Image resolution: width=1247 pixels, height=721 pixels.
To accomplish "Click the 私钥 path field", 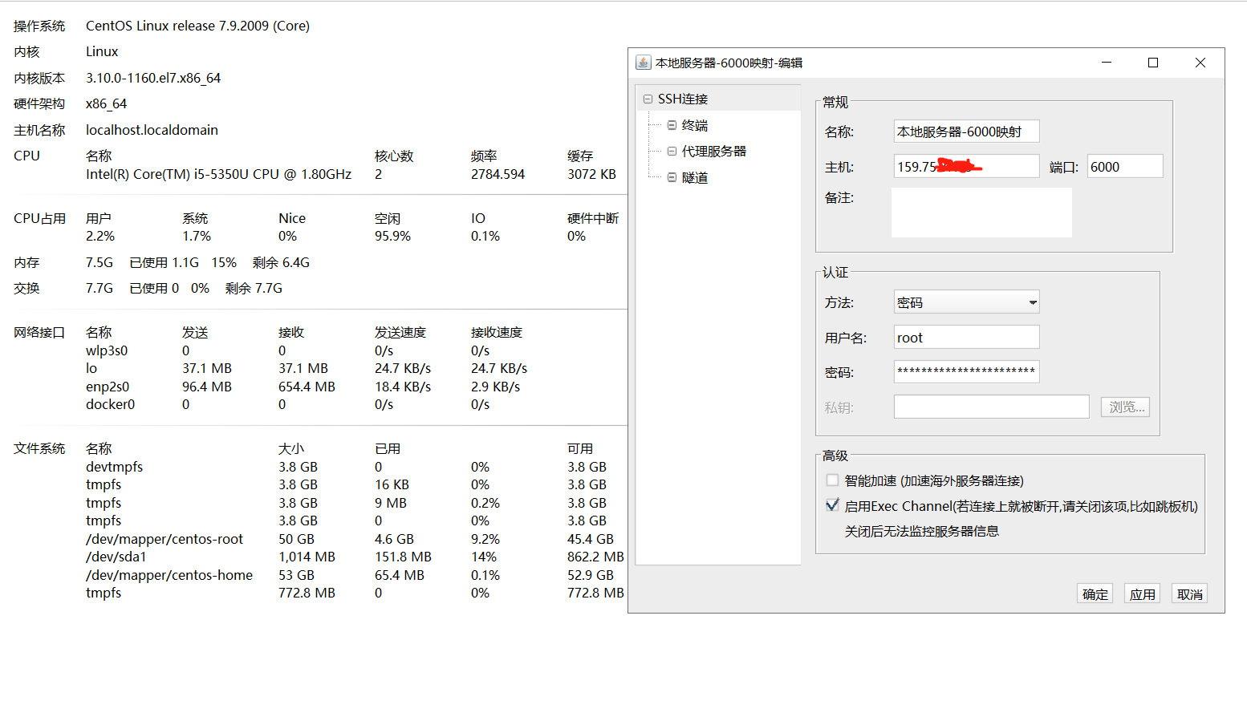I will pyautogui.click(x=991, y=407).
